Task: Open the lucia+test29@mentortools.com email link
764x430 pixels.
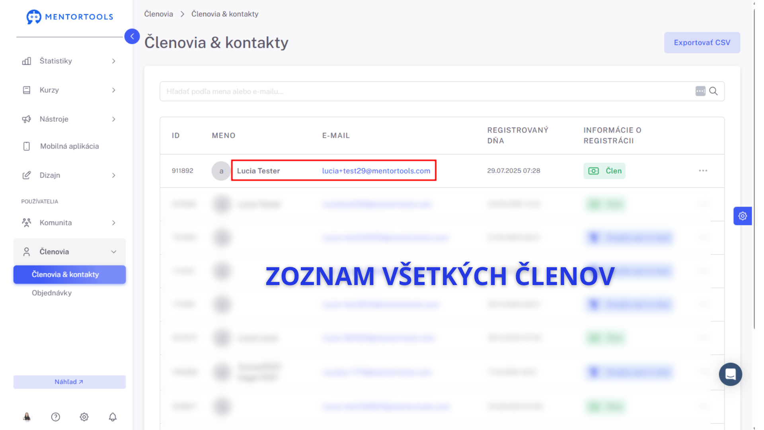Action: point(376,171)
